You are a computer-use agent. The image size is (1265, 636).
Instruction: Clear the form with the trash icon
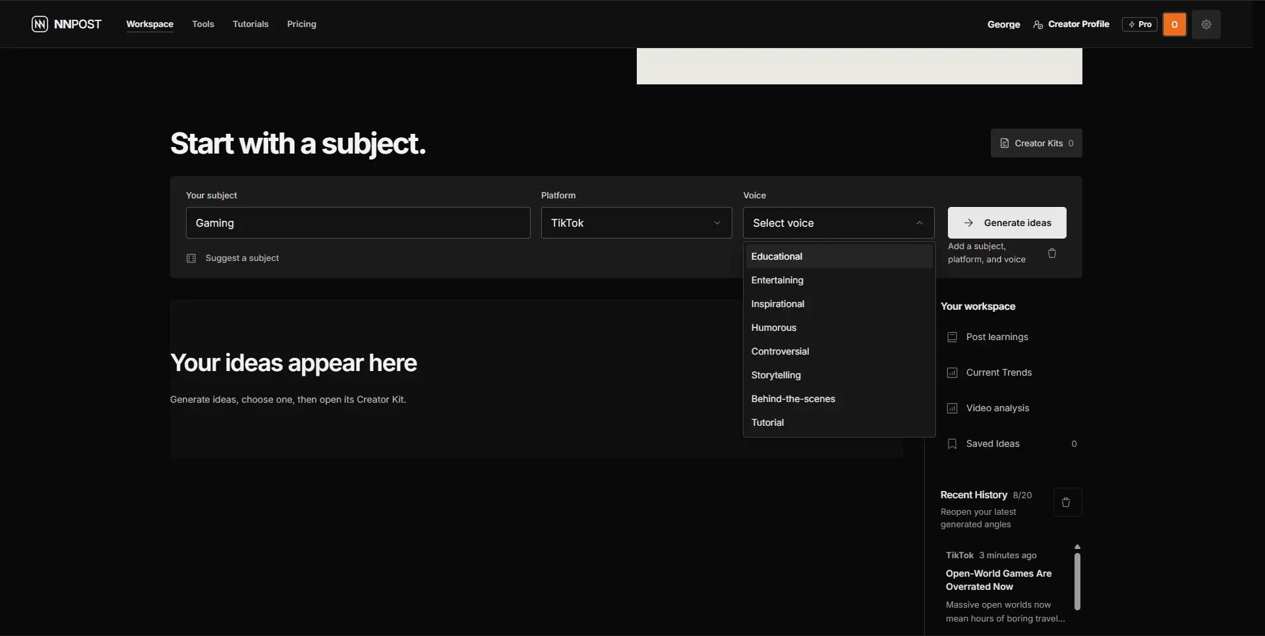tap(1052, 253)
